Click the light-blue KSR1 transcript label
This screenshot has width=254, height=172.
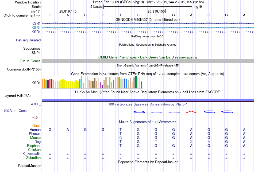[36, 28]
